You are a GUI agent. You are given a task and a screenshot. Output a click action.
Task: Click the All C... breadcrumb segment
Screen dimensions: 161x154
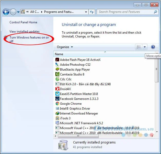click(35, 12)
